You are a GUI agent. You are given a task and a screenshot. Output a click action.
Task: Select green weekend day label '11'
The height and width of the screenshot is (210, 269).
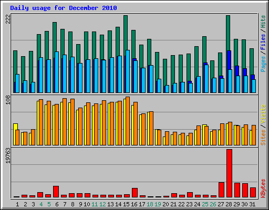(95, 204)
